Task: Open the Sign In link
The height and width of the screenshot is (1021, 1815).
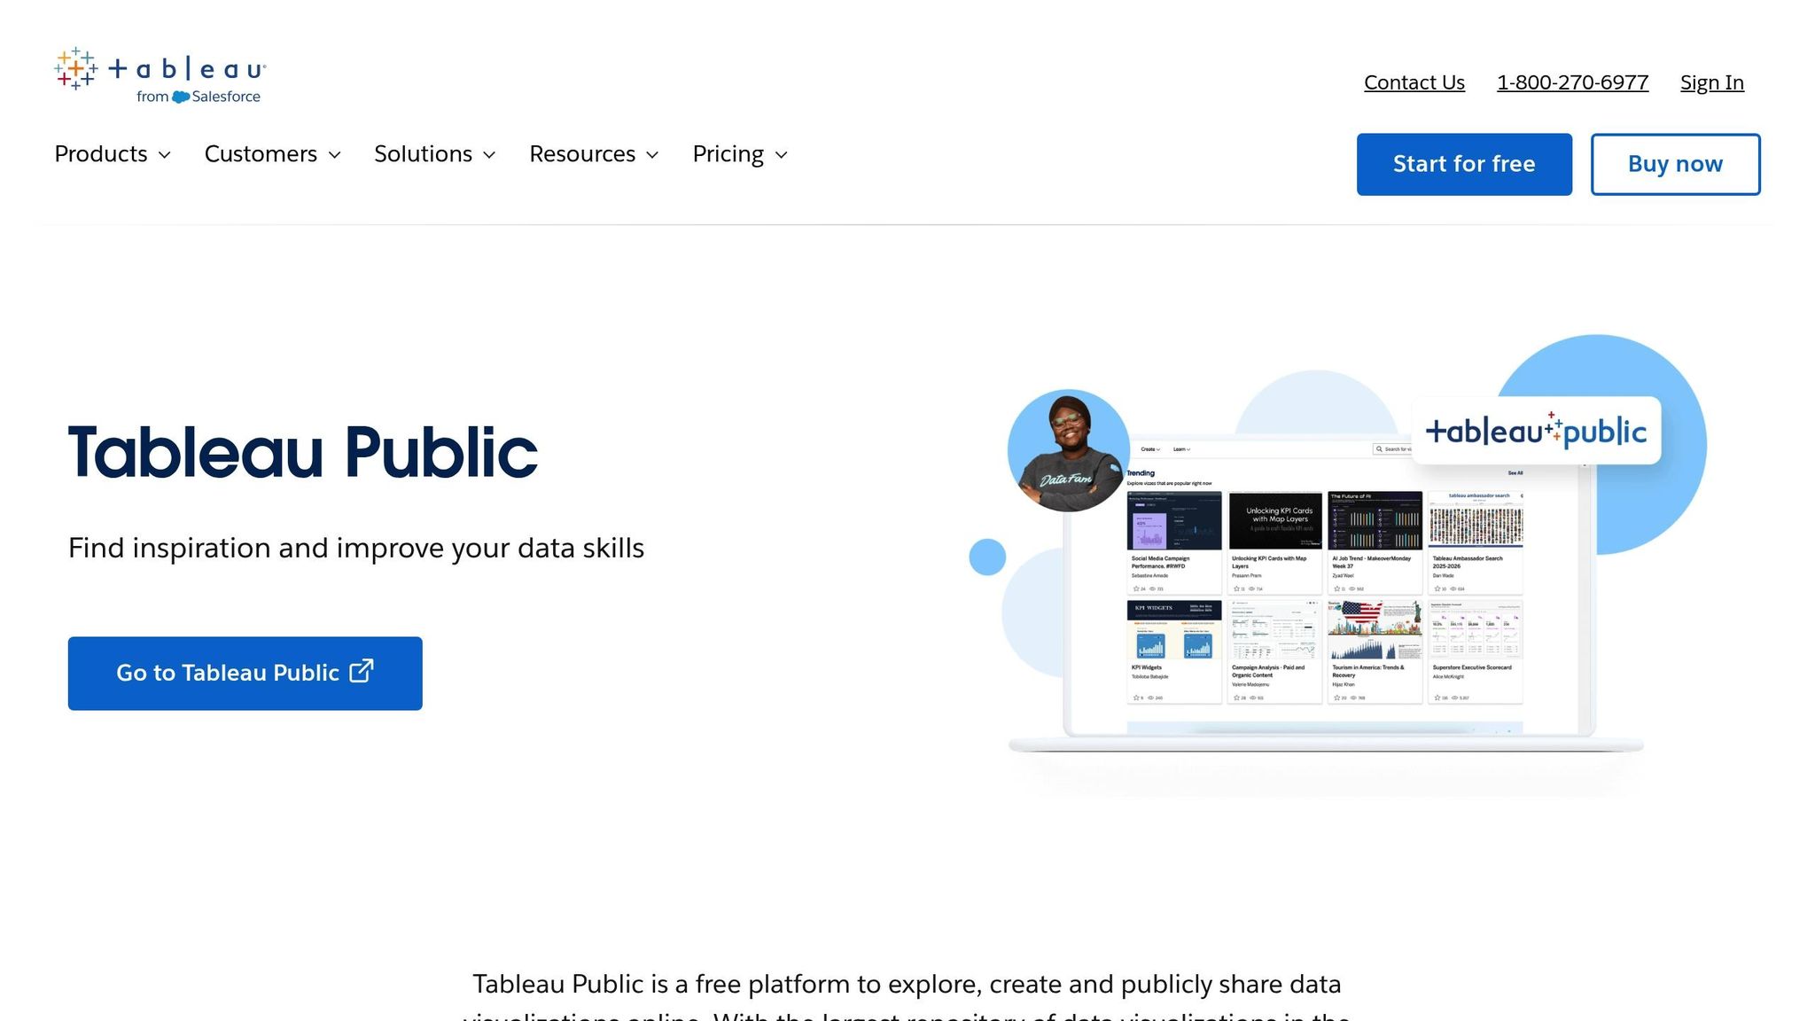Action: [1712, 82]
